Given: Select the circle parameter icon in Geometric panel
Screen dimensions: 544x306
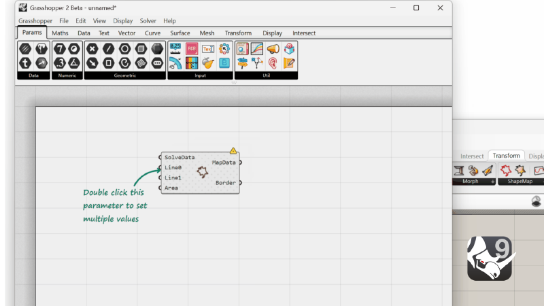Looking at the screenshot, I should pyautogui.click(x=125, y=48).
